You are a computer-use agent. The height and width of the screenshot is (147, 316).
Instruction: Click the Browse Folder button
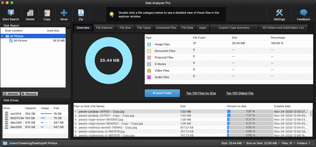click(x=162, y=93)
